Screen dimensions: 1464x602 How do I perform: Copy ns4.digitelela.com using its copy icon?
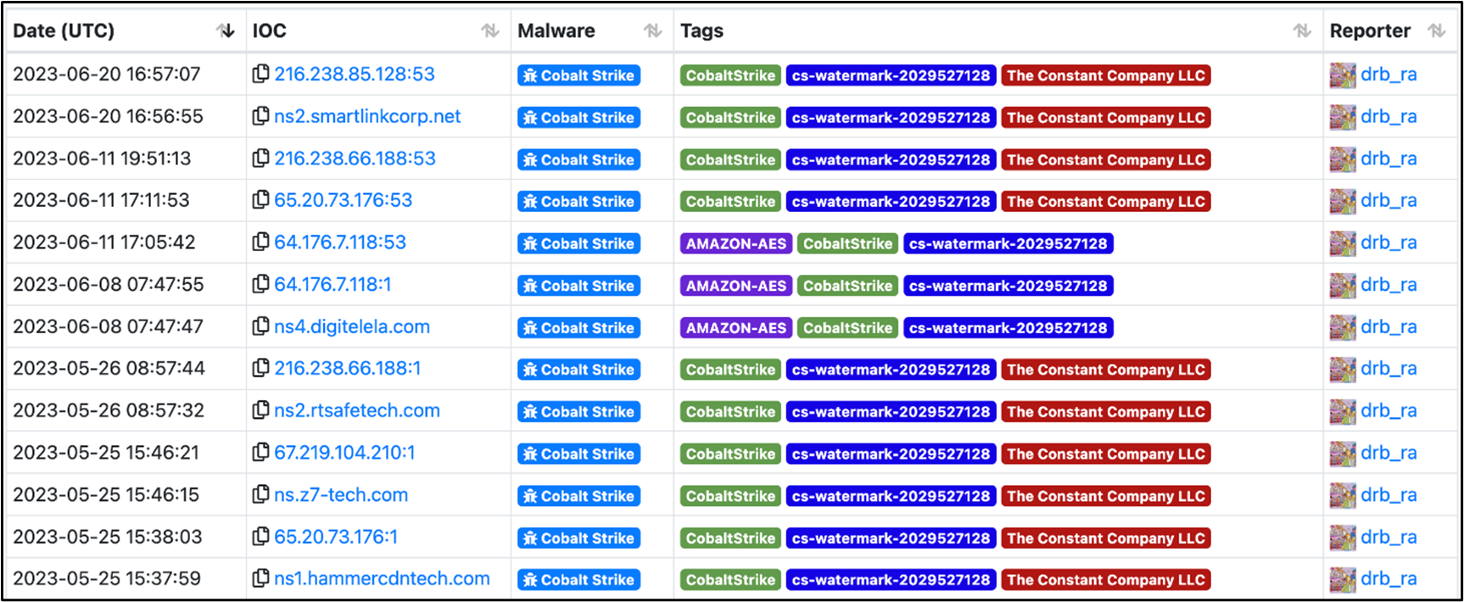(260, 326)
